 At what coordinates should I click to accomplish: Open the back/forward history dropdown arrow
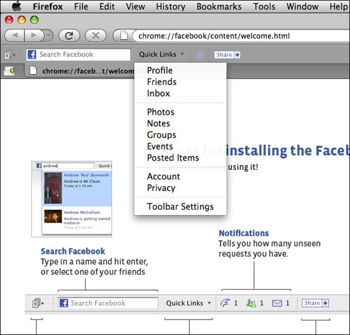click(x=49, y=36)
